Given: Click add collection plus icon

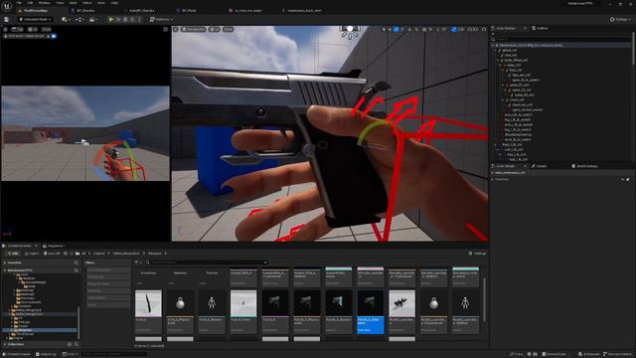Looking at the screenshot, I should pos(70,344).
